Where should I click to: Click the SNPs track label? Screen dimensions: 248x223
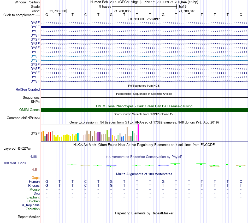(x=35, y=102)
